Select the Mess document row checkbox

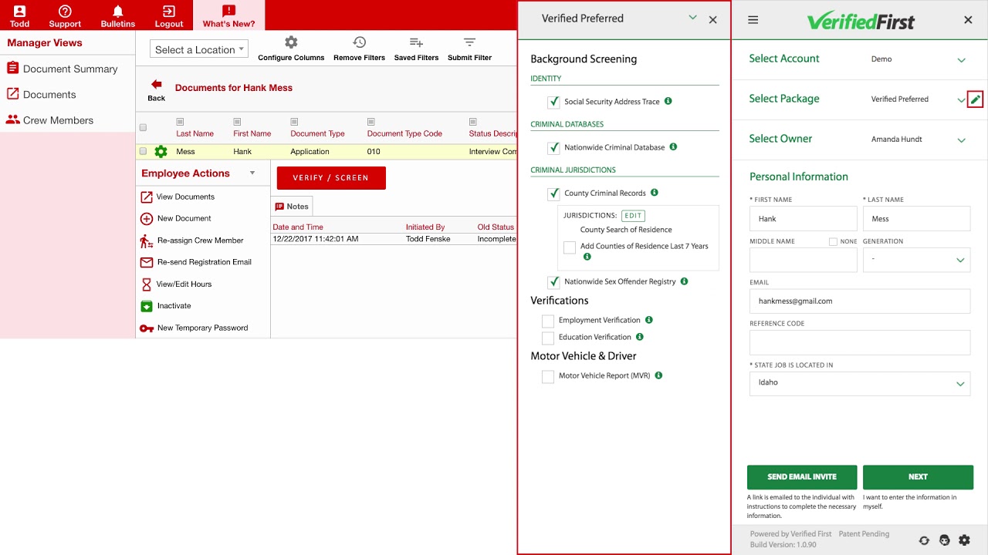point(143,152)
